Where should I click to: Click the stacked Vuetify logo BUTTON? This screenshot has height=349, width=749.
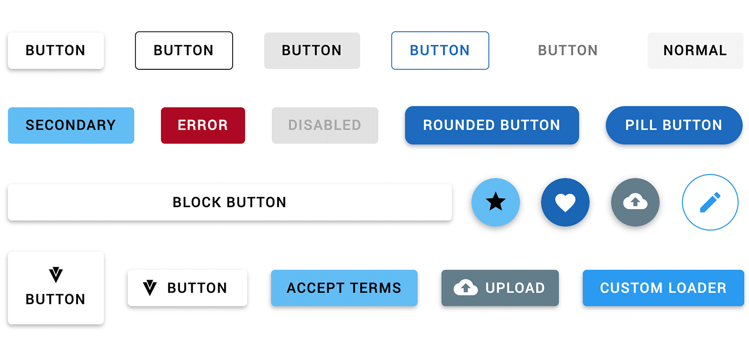56,288
